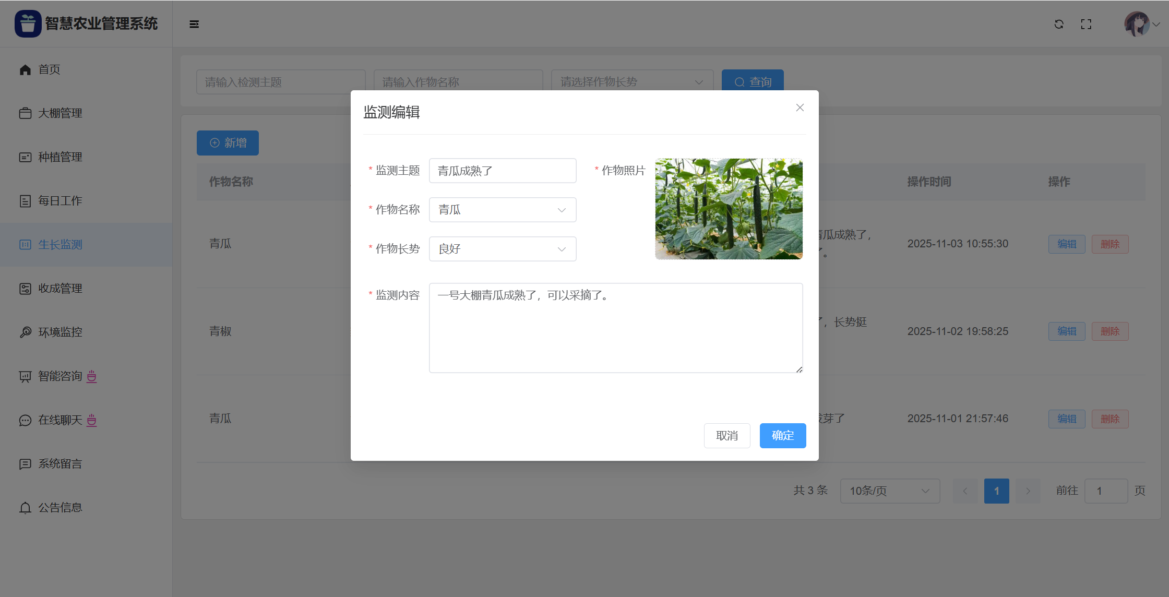The width and height of the screenshot is (1169, 597).
Task: Select 大棚管理 in the sidebar
Action: (60, 113)
